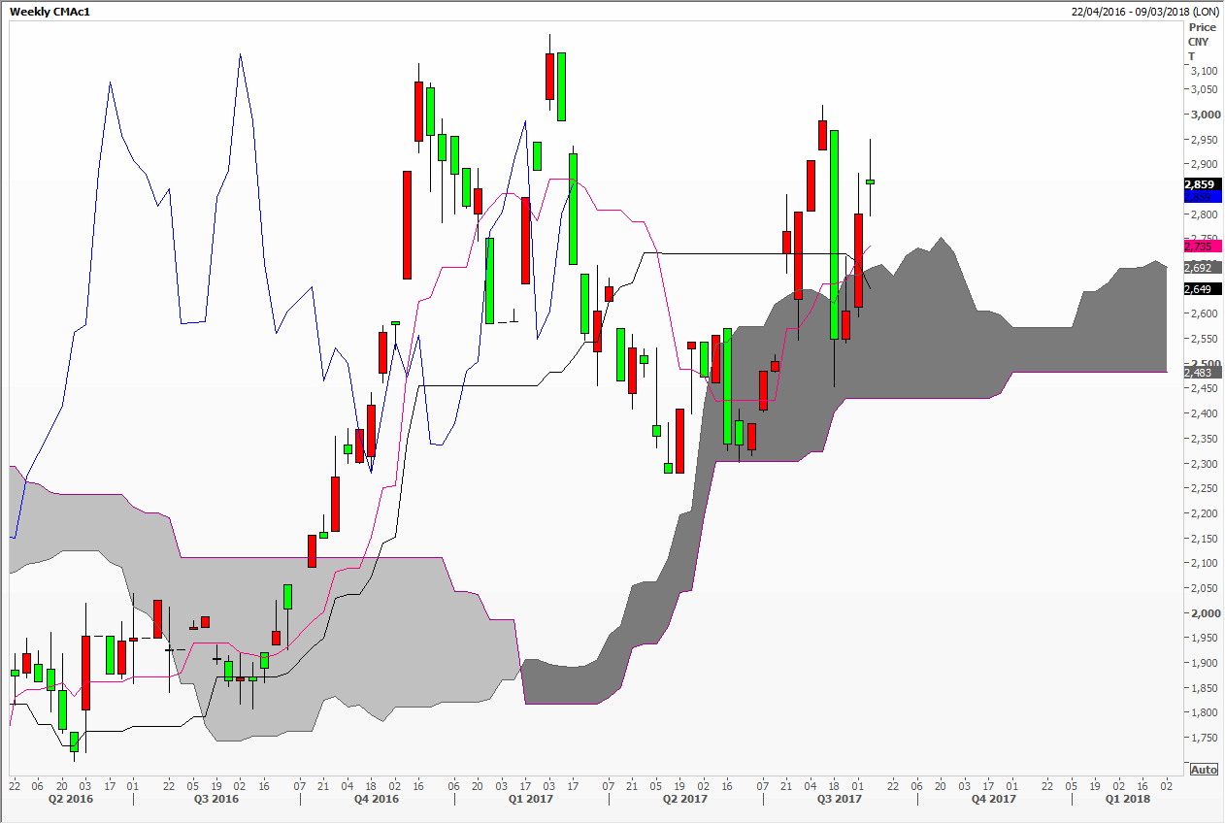1225x824 pixels.
Task: Select the pink 2,735 value tag
Action: coord(1202,247)
